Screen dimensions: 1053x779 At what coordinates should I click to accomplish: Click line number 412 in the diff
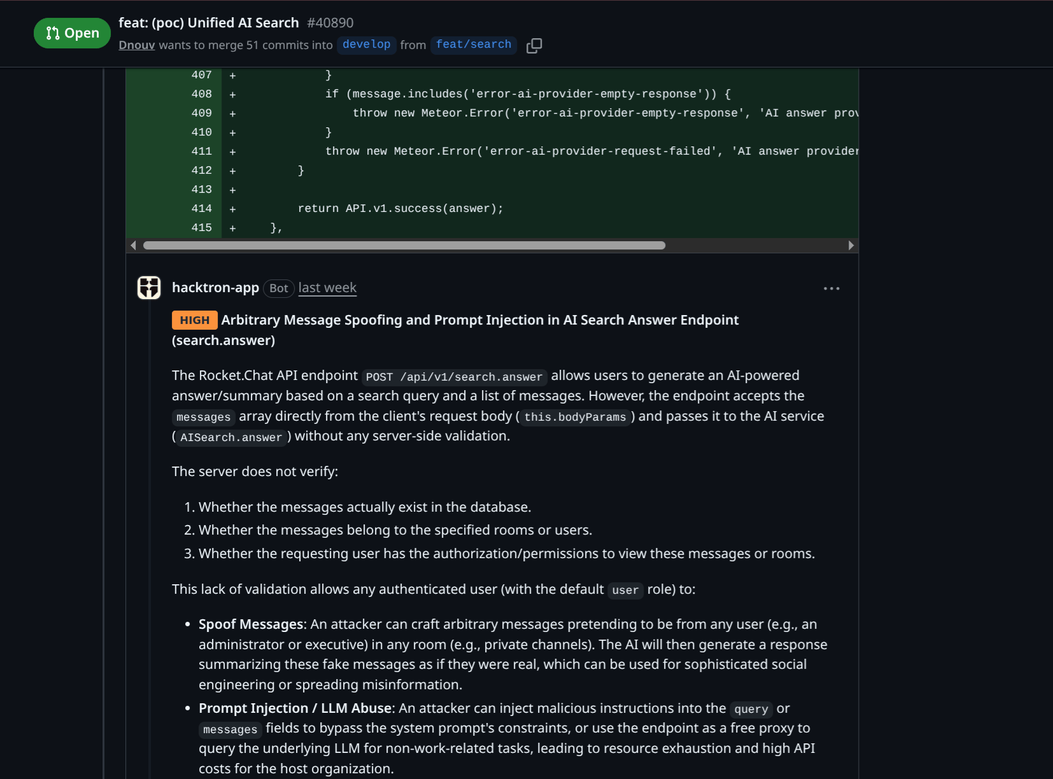pyautogui.click(x=202, y=171)
